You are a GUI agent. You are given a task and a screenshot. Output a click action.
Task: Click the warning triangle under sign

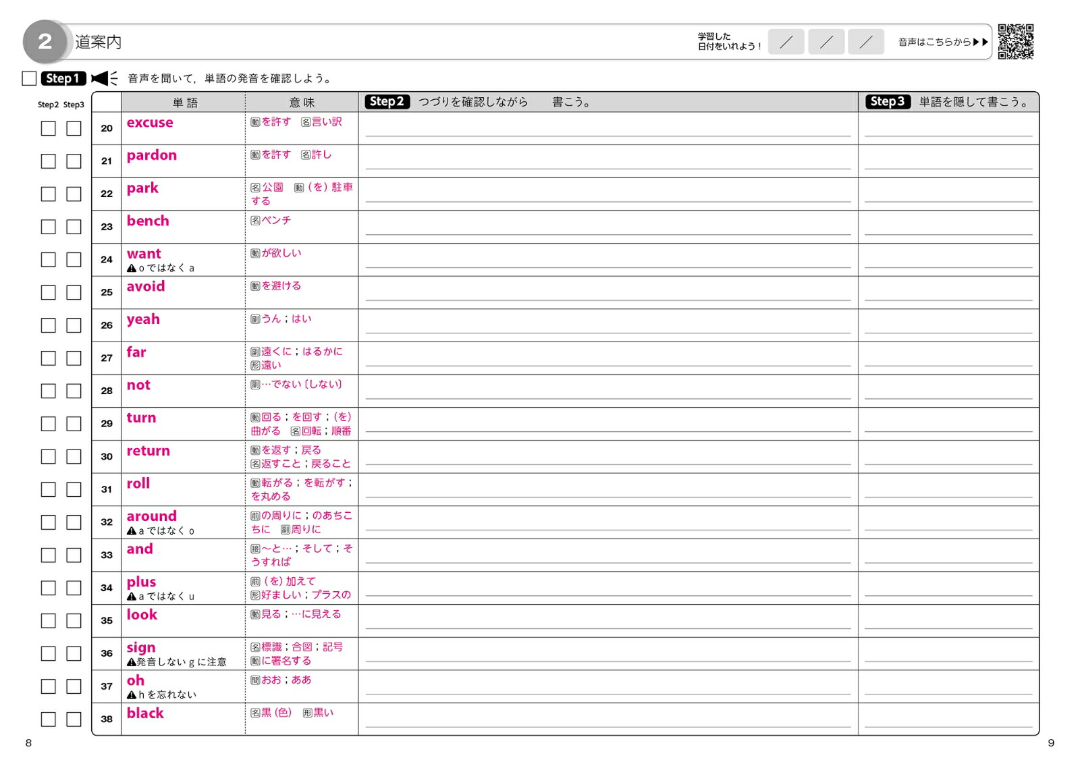(132, 662)
